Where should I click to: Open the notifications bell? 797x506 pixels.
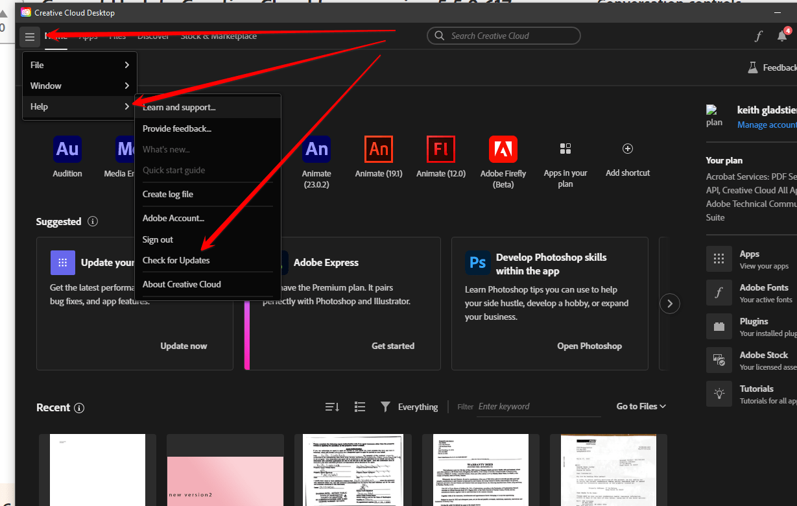(781, 36)
